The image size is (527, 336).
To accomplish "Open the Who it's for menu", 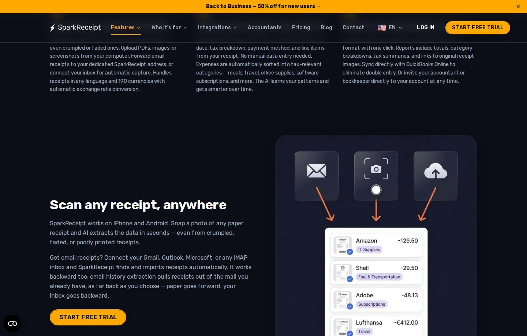I will tap(169, 27).
